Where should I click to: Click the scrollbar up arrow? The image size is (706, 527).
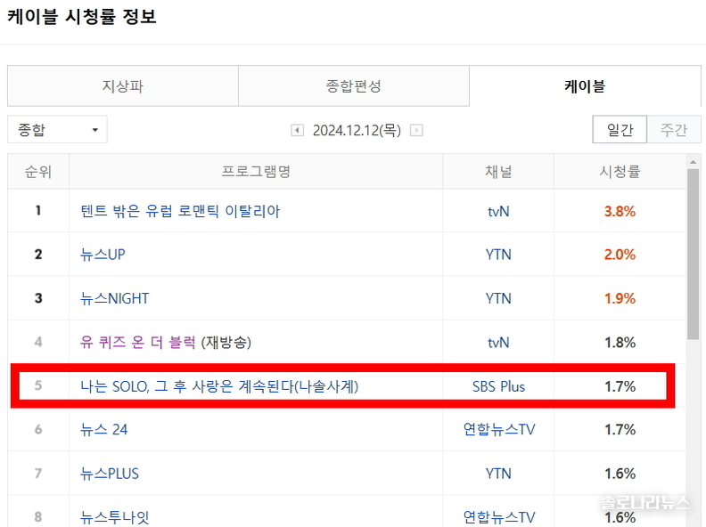pyautogui.click(x=693, y=162)
